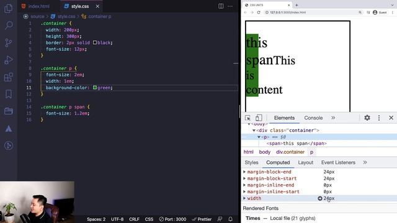Open the Guest profile button

click(380, 12)
